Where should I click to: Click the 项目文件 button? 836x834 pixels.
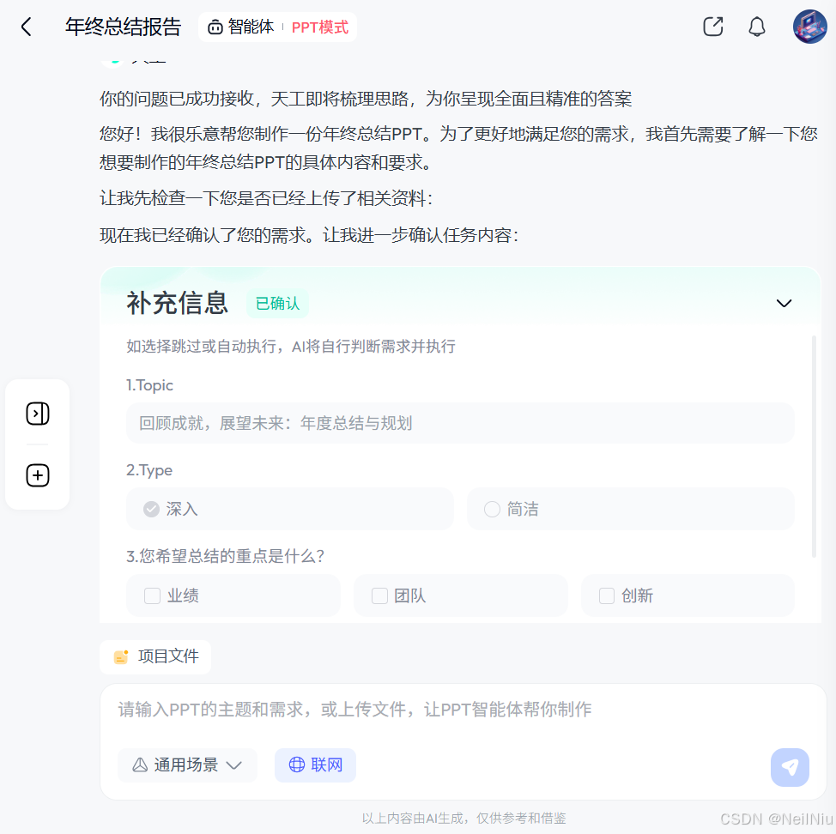click(x=154, y=656)
